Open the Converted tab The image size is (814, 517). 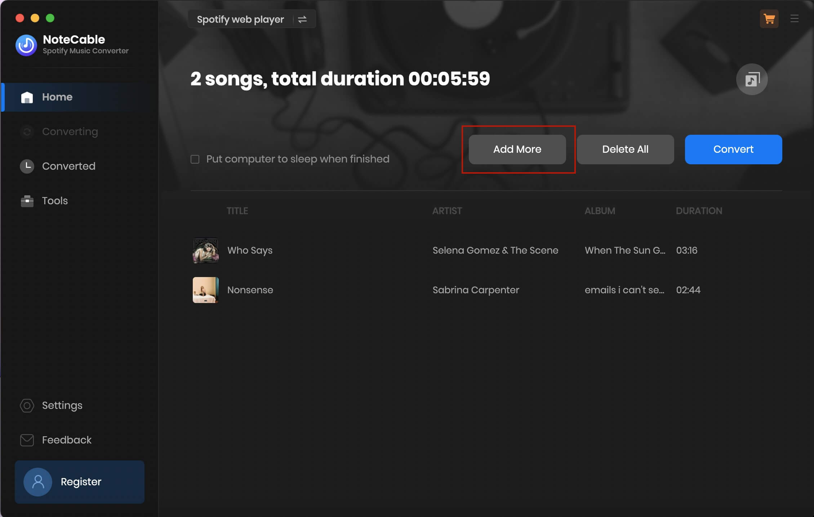coord(80,166)
